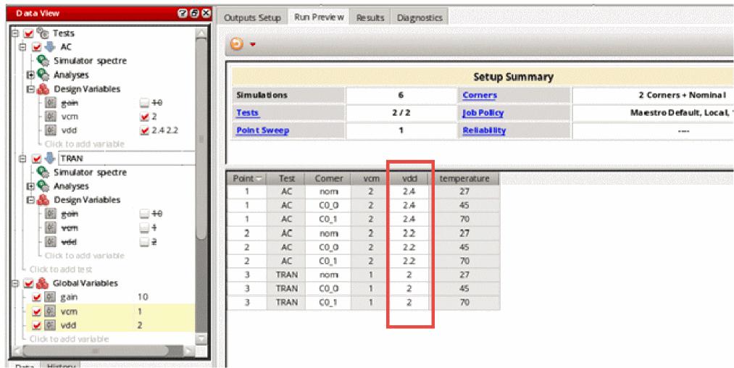
Task: Expand Analyses under AC test
Action: [x=30, y=75]
